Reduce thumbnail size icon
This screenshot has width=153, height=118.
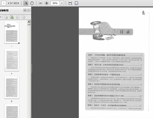point(18,17)
